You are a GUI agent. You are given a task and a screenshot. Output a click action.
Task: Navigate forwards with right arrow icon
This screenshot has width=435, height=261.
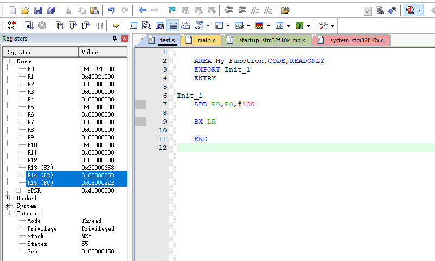pyautogui.click(x=155, y=10)
